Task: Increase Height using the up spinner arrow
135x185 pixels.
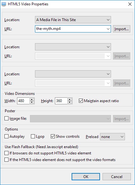Action: coord(70,99)
